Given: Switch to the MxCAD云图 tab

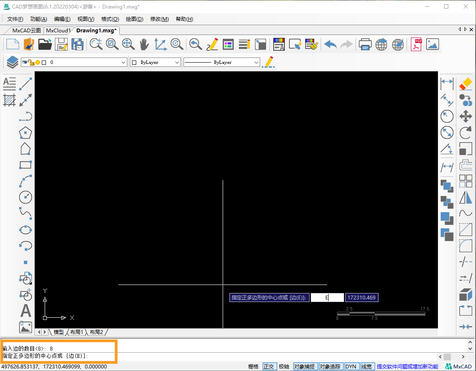Looking at the screenshot, I should click(x=26, y=30).
